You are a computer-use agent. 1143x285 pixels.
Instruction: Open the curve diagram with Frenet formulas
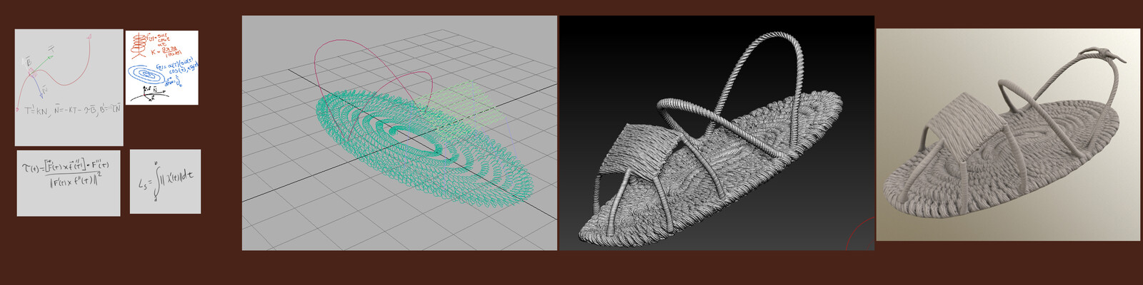coord(69,88)
